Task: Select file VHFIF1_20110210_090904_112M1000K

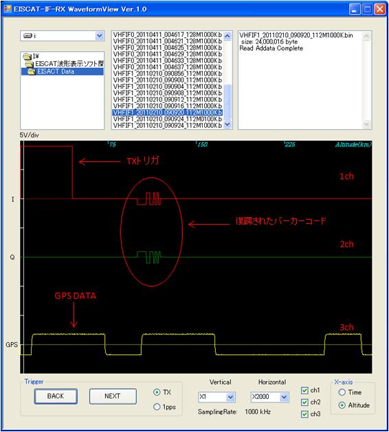Action: click(x=167, y=87)
